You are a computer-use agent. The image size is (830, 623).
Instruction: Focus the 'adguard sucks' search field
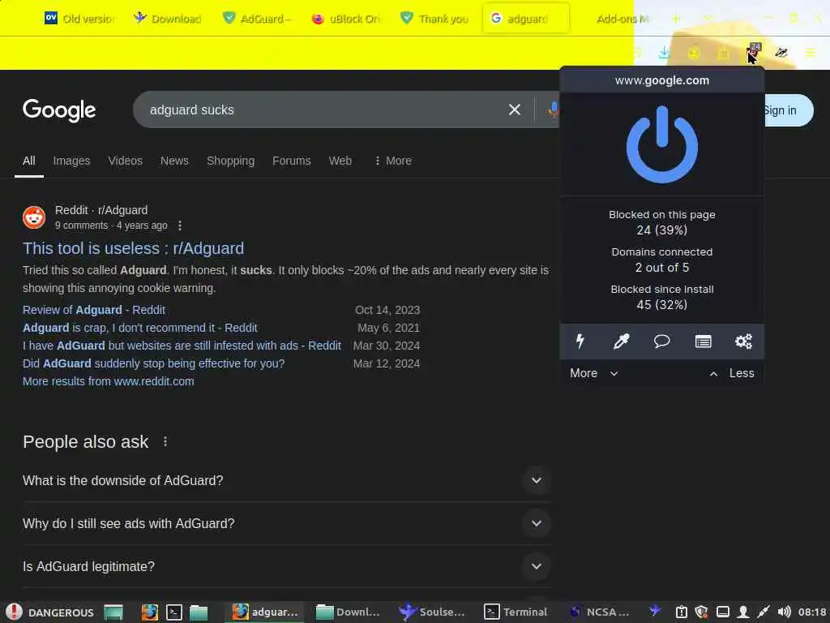coord(318,110)
